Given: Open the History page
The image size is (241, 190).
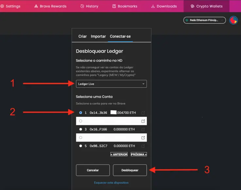Looking at the screenshot, I should point(89,6).
